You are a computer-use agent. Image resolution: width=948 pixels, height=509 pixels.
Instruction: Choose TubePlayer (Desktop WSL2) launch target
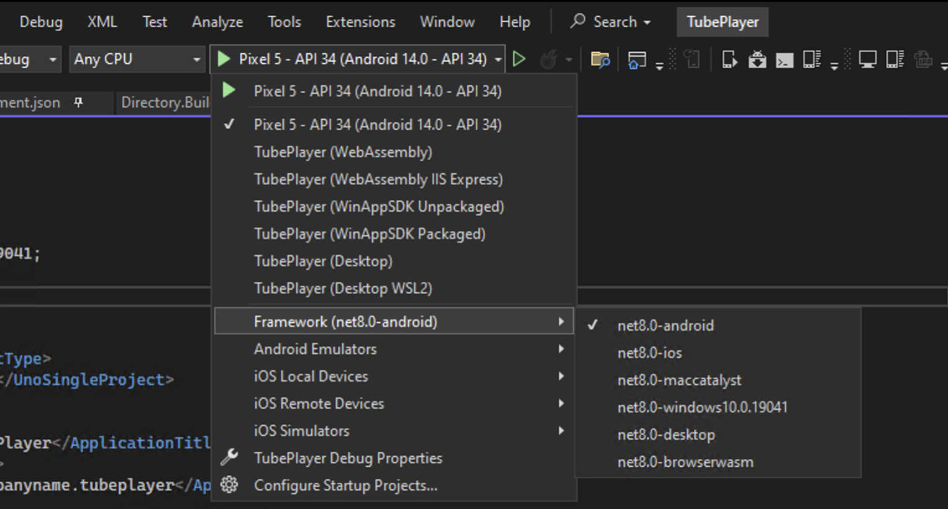point(344,288)
